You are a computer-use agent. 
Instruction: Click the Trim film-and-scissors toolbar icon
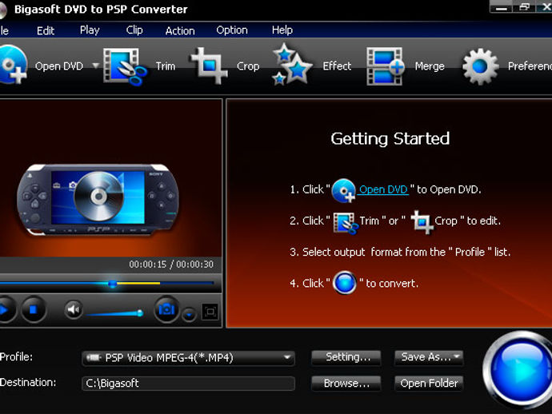click(125, 67)
